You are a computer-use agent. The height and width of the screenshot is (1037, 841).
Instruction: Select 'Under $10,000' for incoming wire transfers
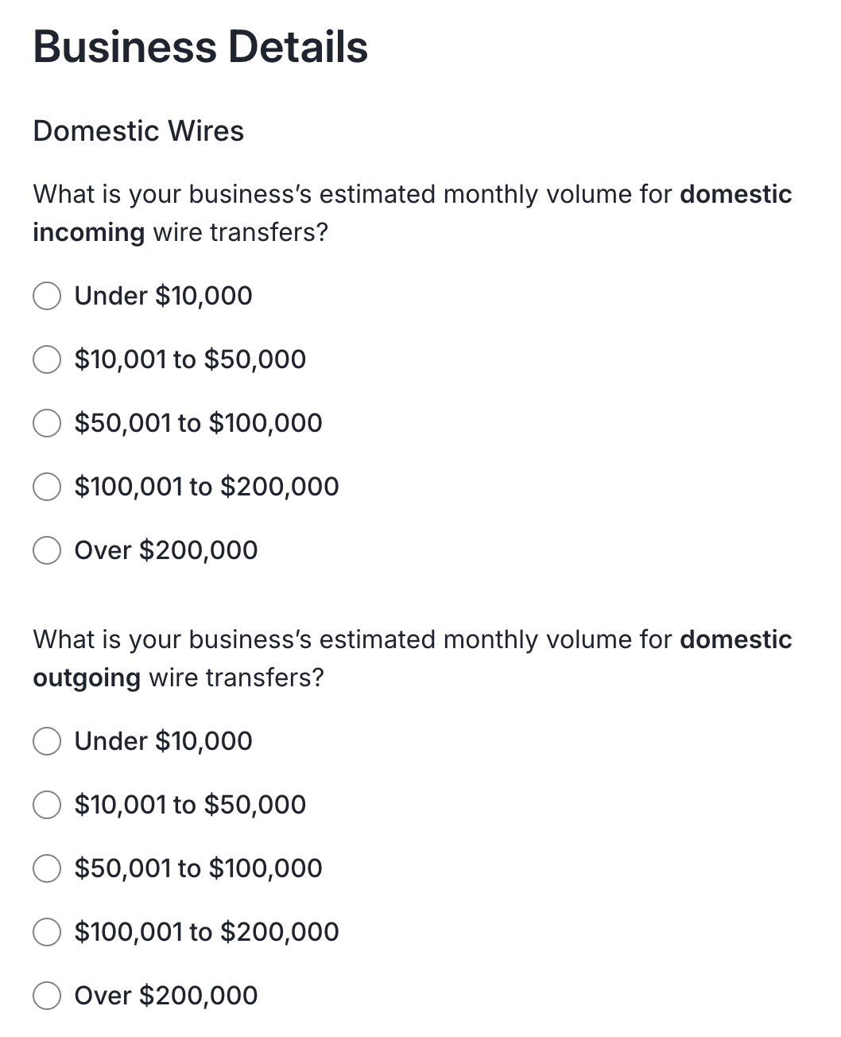point(47,296)
